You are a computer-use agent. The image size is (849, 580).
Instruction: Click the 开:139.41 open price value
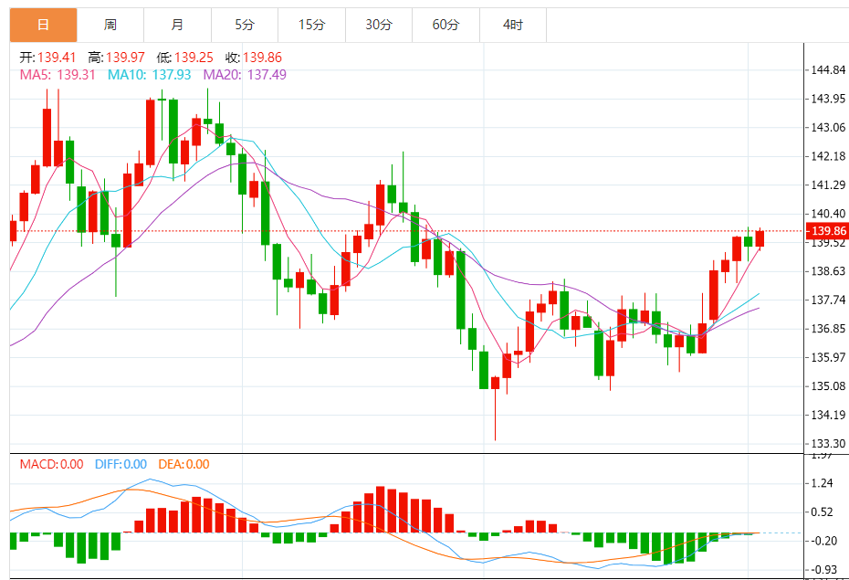point(48,58)
